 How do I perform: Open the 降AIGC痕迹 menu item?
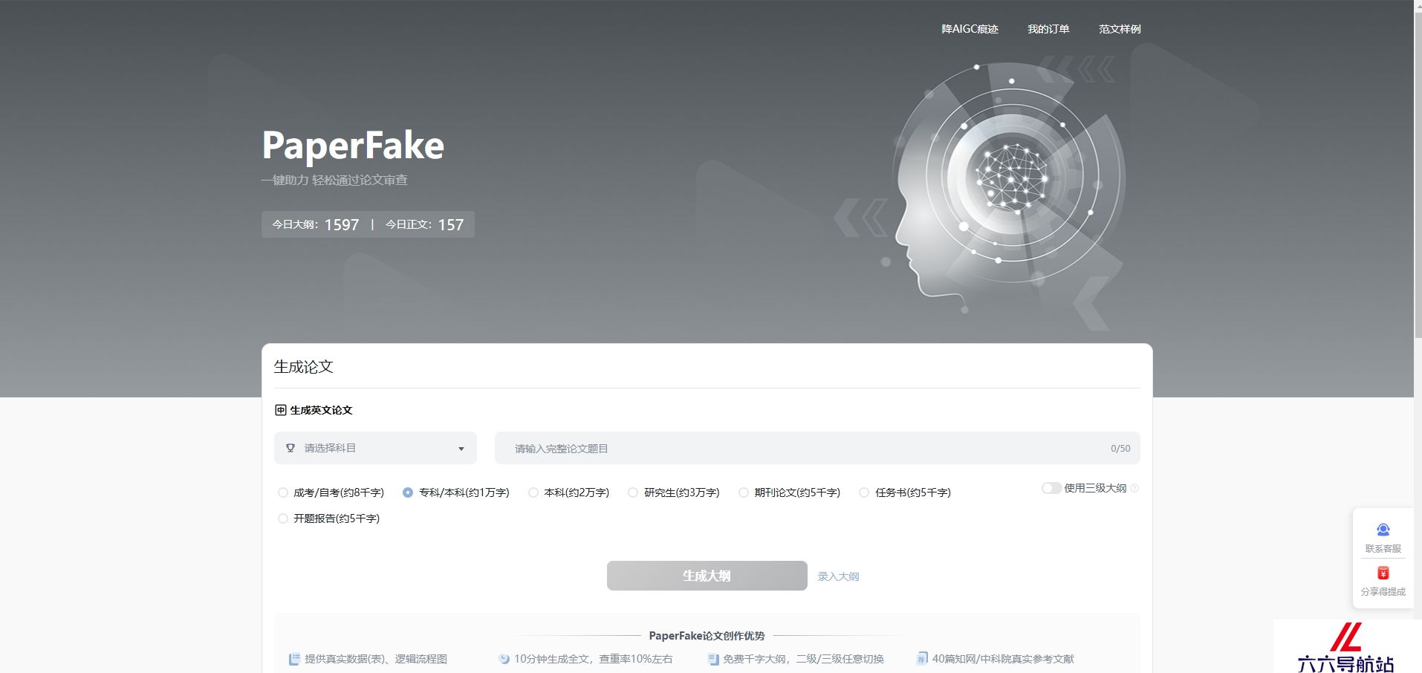pos(970,29)
